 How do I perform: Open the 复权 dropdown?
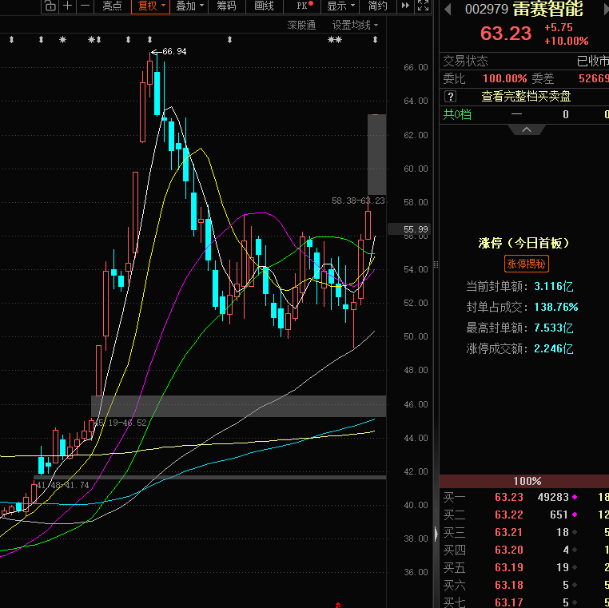tap(151, 6)
